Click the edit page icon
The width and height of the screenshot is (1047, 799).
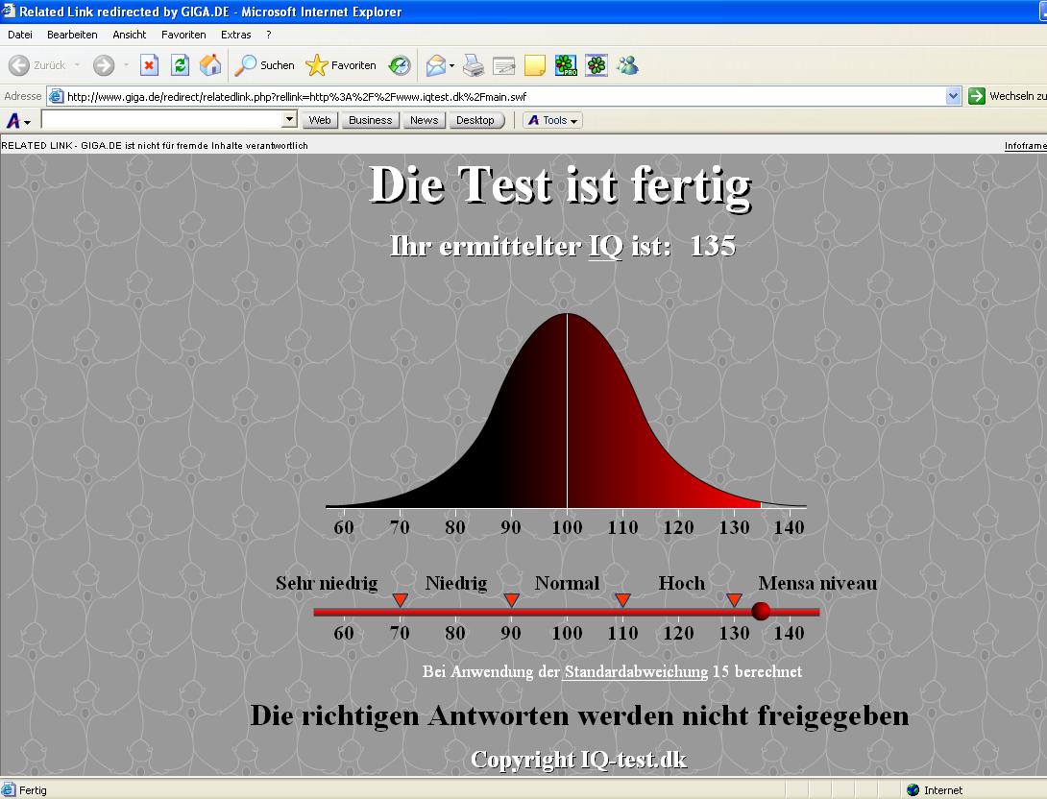(503, 65)
